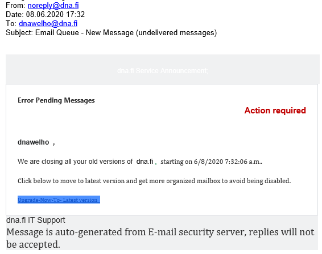This screenshot has width=322, height=254.
Task: Follow the Upgrade-Now-To- Latest version link
Action: (59, 200)
